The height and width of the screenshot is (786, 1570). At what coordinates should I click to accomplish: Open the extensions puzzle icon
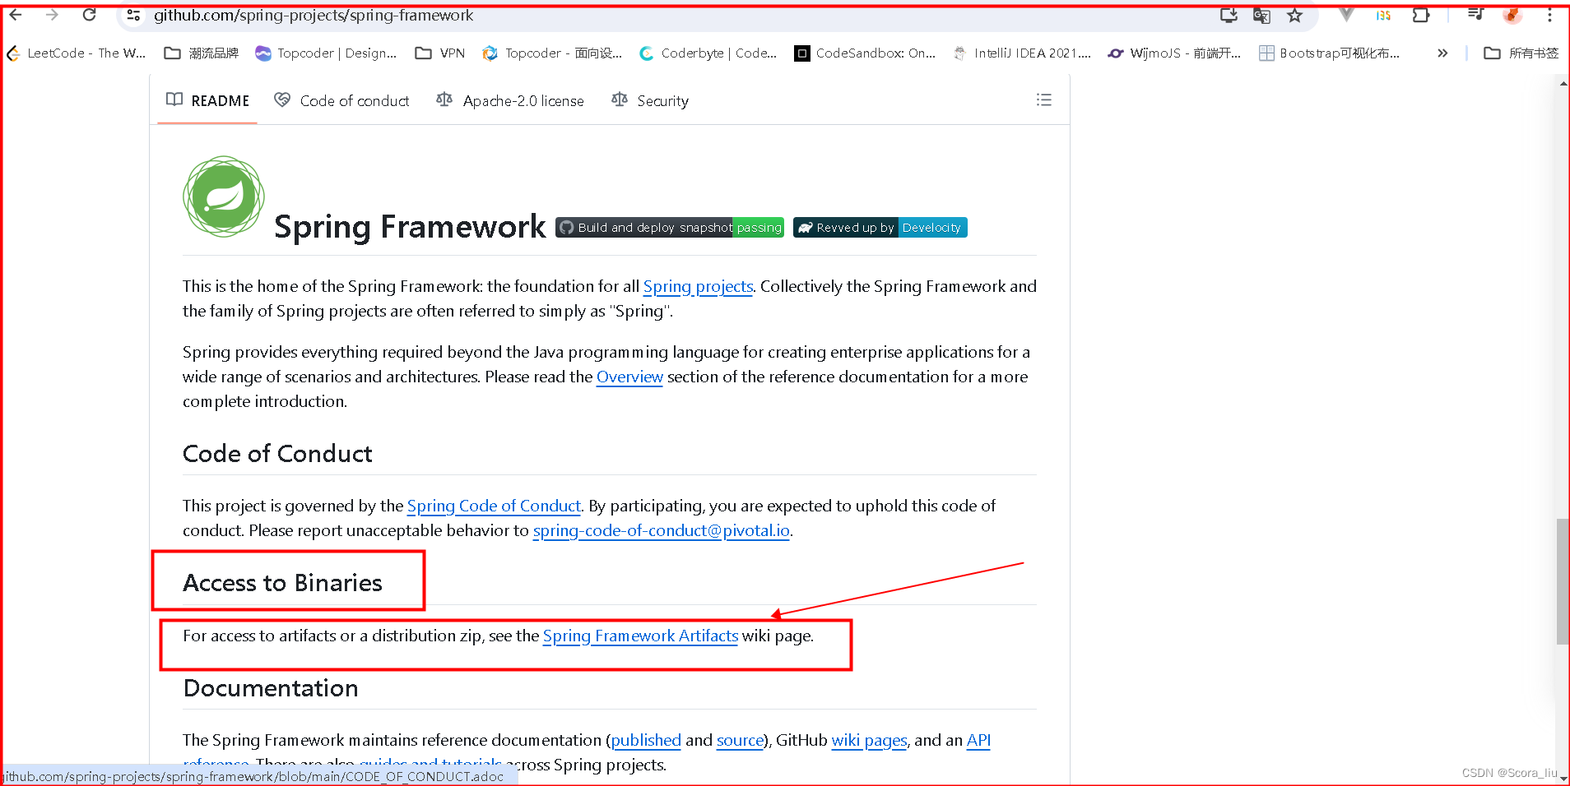click(1420, 15)
